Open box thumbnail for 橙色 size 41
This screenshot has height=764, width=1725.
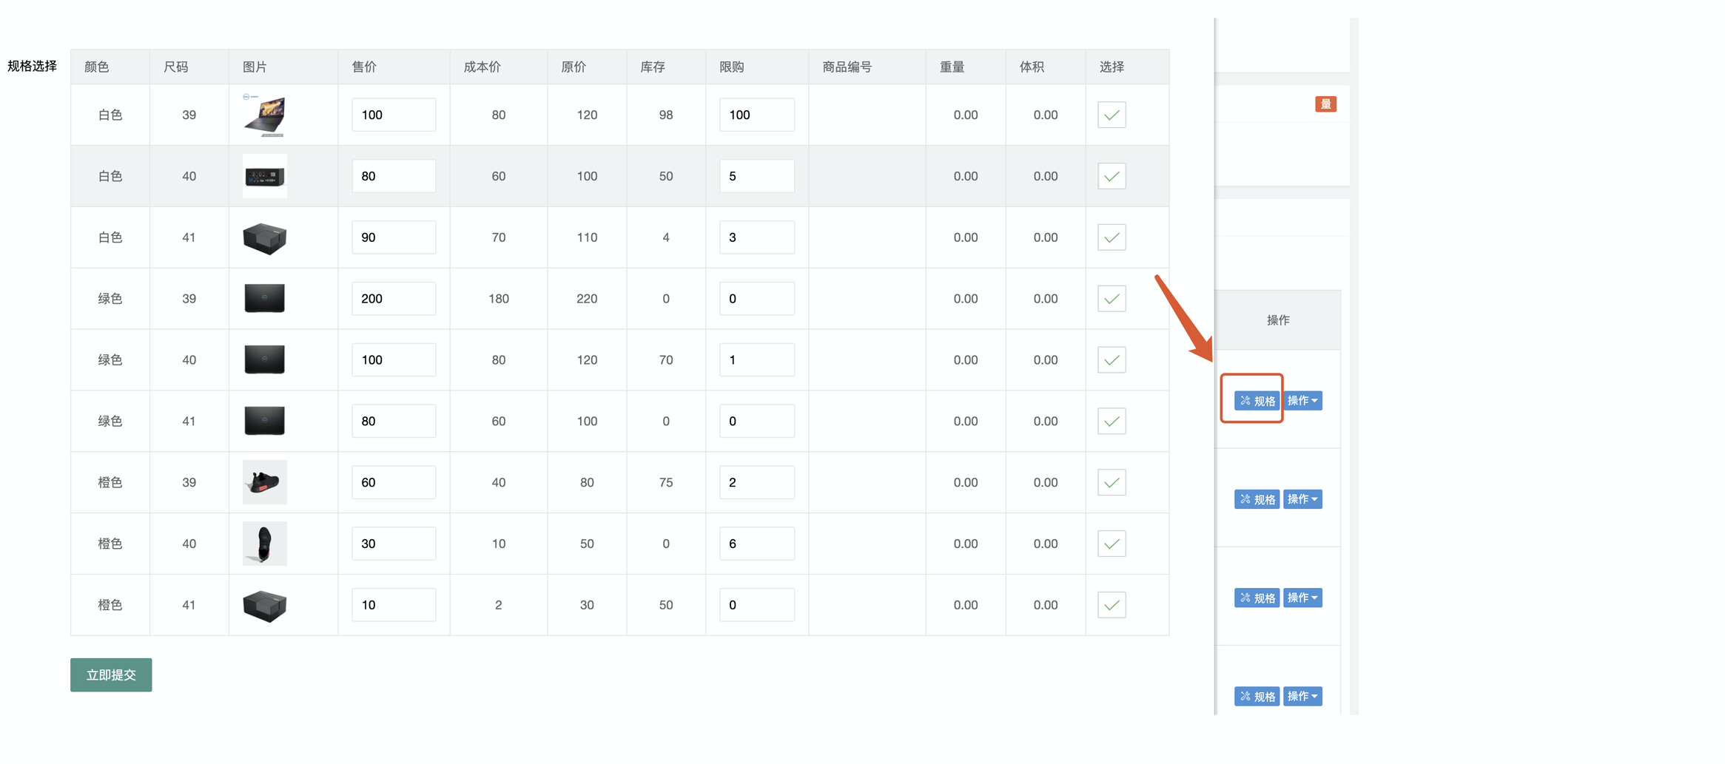(x=264, y=605)
